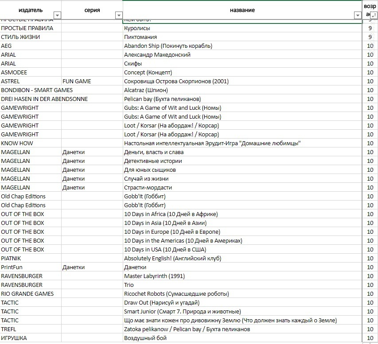
Task: Select the cell Пиктомания
Action: 242,37
